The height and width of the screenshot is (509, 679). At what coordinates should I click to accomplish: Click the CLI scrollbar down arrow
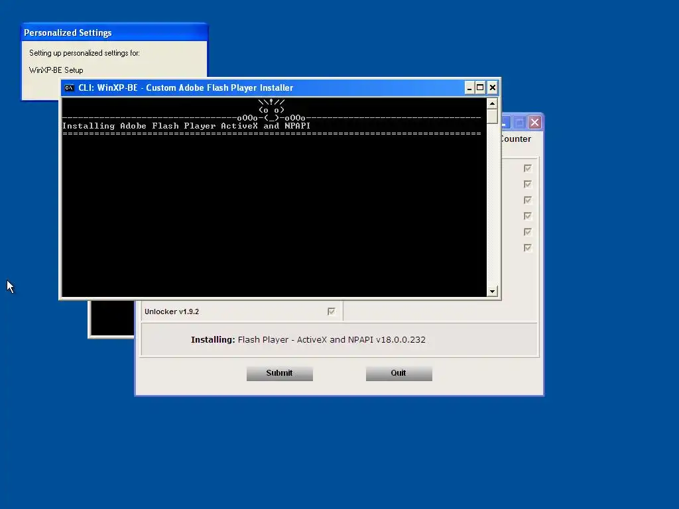[492, 292]
